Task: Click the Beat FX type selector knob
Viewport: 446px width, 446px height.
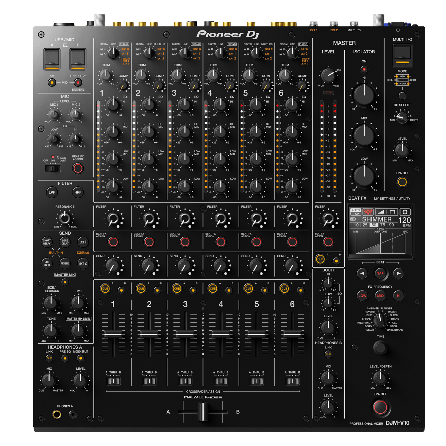Action: pyautogui.click(x=379, y=321)
